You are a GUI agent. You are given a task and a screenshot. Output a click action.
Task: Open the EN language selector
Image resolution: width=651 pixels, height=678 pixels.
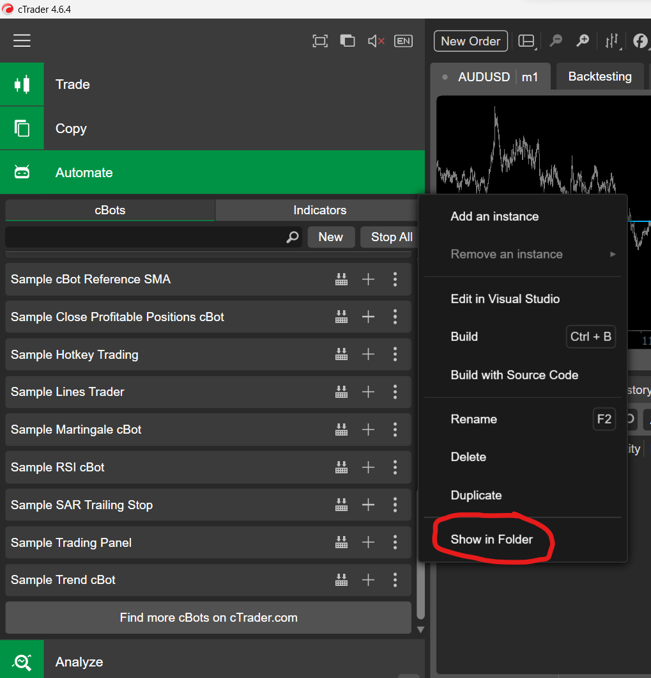click(404, 41)
